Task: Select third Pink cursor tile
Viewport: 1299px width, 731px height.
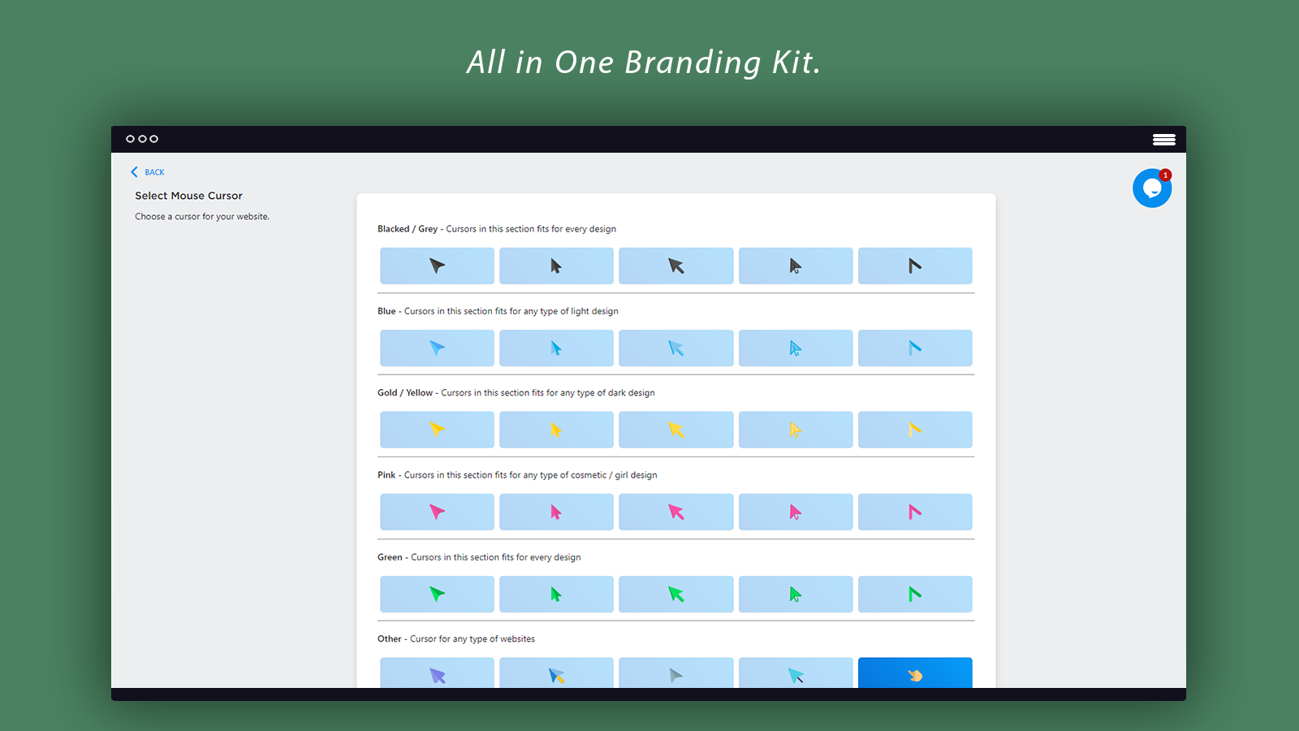Action: click(x=676, y=512)
